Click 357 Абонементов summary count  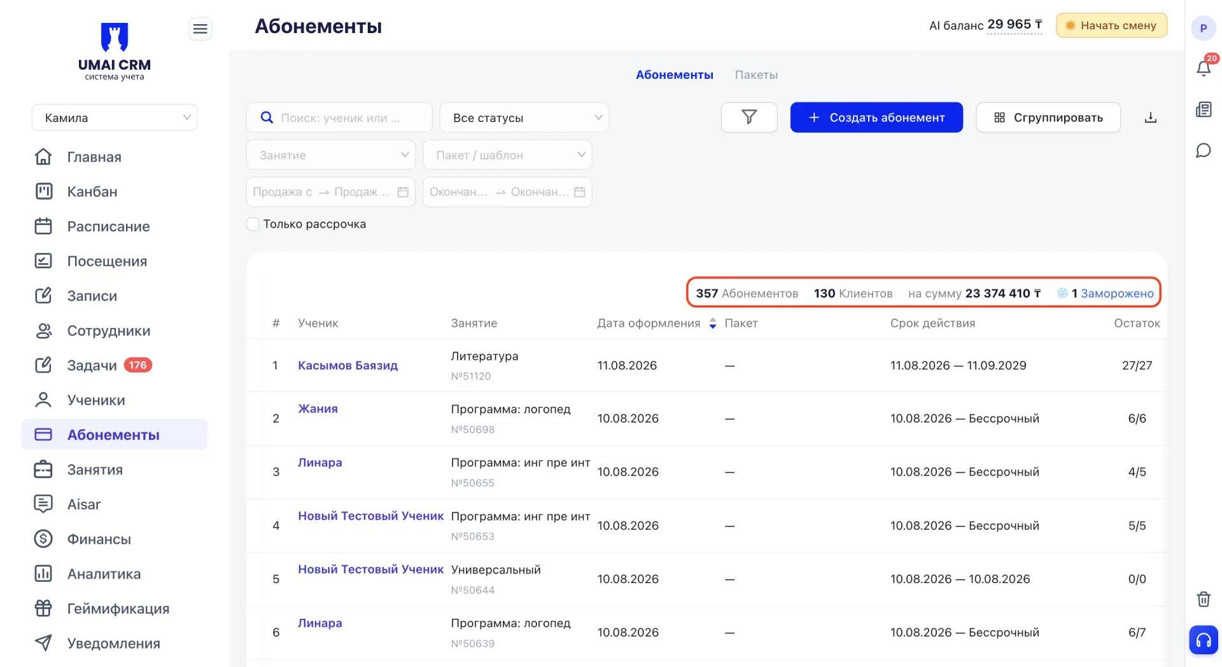pos(747,293)
